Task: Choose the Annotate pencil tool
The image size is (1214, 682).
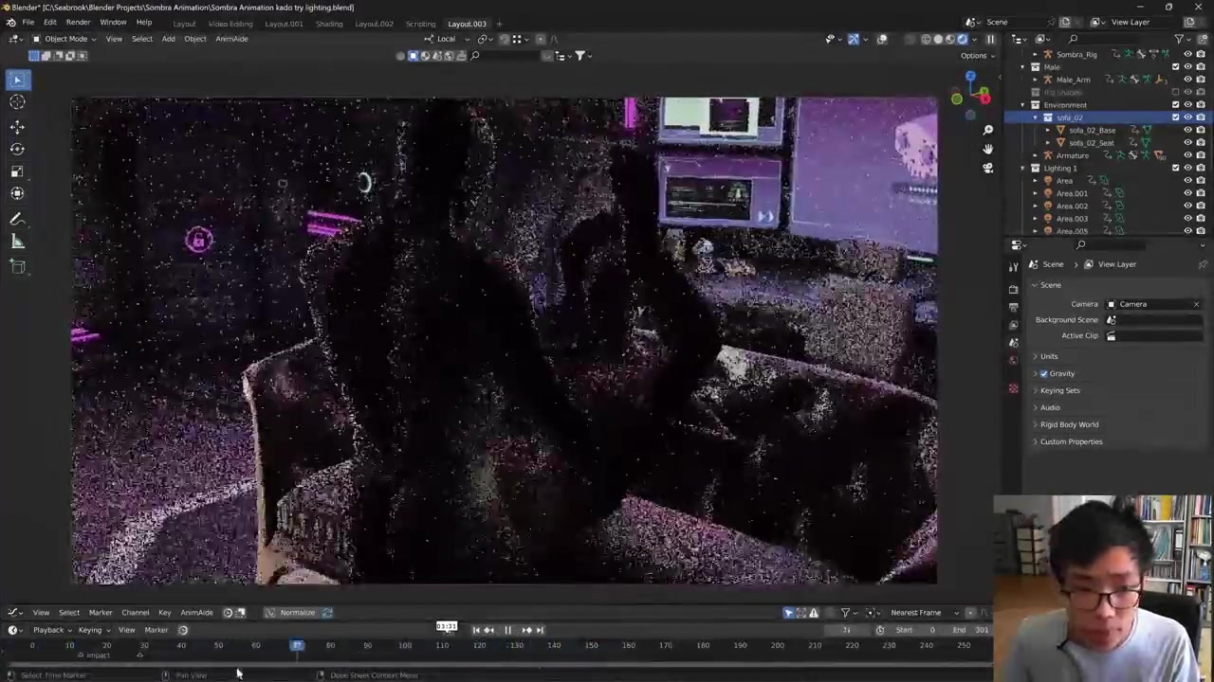Action: tap(17, 219)
